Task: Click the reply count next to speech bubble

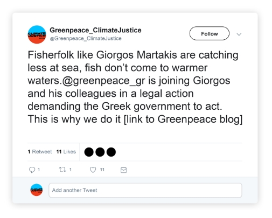Action: [39, 170]
